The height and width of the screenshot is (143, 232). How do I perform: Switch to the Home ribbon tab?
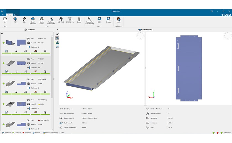(9, 15)
